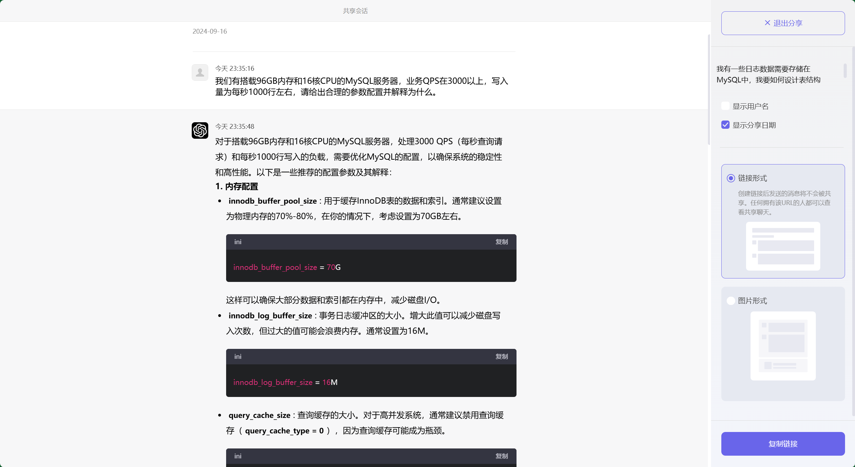Copy the bottom ini code block
The height and width of the screenshot is (467, 855).
pyautogui.click(x=501, y=456)
